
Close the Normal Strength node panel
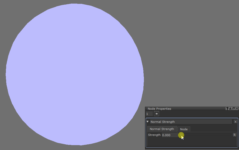(235, 122)
